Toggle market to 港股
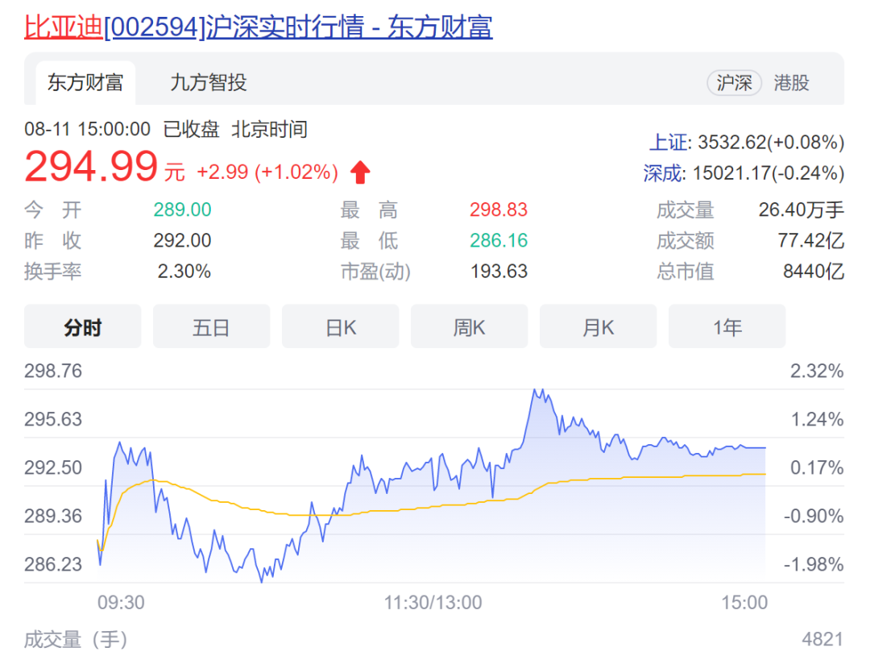Screen dimensions: 870x656 click(791, 83)
